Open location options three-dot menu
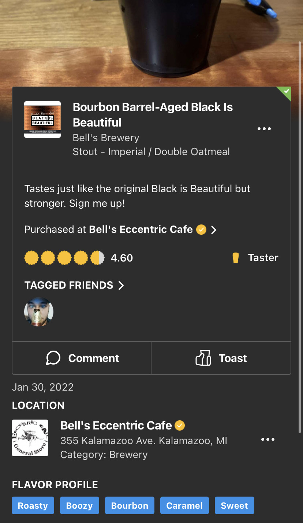Screen dimensions: 303x523 pyautogui.click(x=268, y=439)
